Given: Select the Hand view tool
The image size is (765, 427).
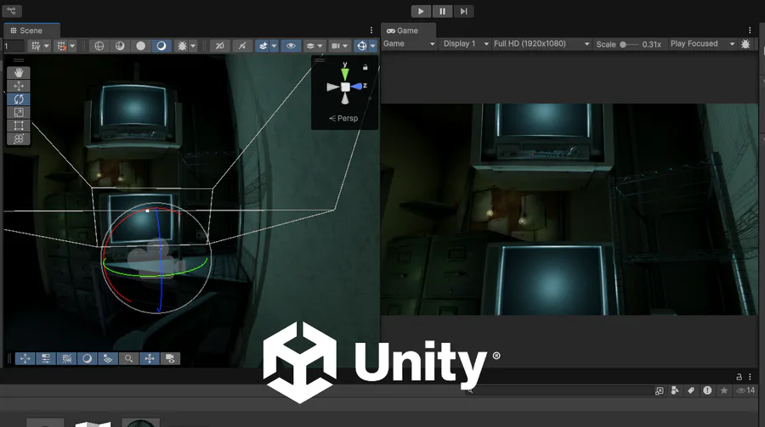Looking at the screenshot, I should coord(19,73).
